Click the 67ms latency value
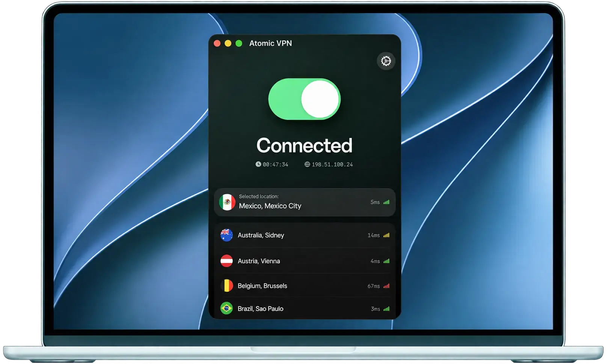Viewport: 608px width, 364px height. [374, 286]
